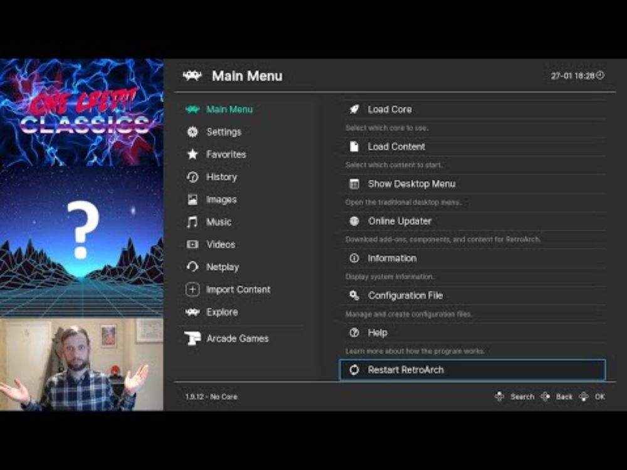627x470 pixels.
Task: Click 'Open the traditional desktop menu.' description
Action: tap(403, 202)
